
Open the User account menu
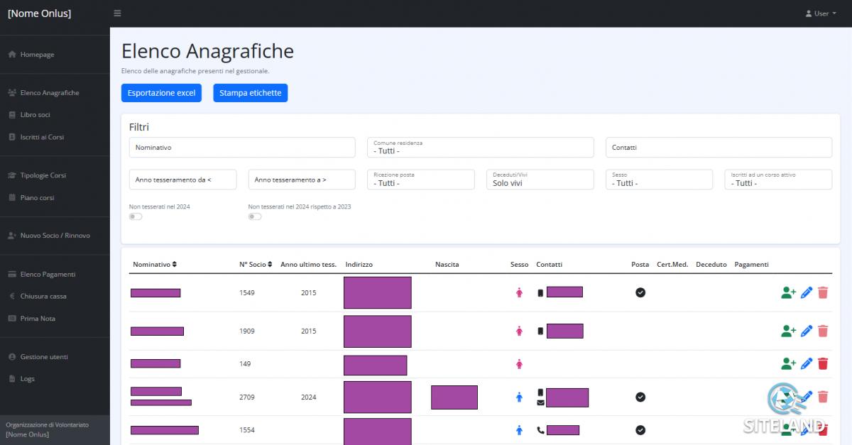(x=821, y=13)
